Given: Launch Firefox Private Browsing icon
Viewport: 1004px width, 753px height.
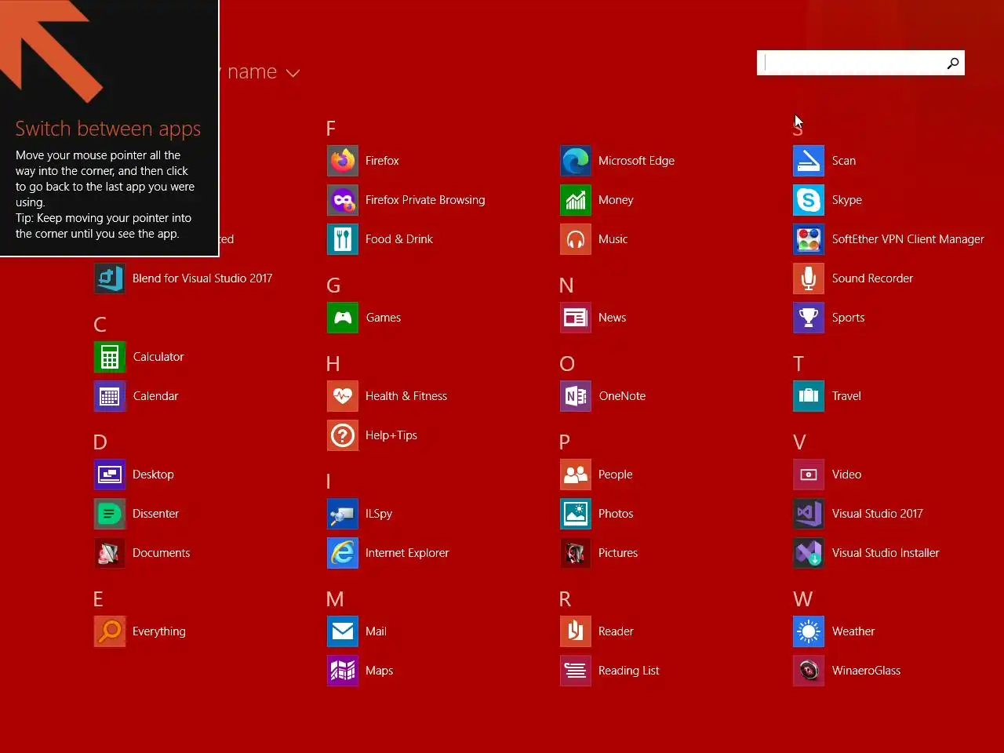Looking at the screenshot, I should click(x=343, y=200).
